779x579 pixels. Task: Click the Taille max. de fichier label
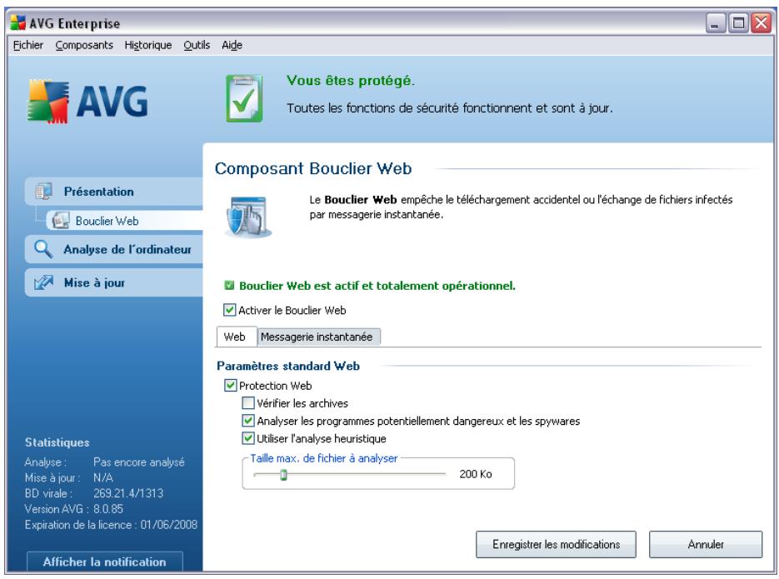coord(324,458)
